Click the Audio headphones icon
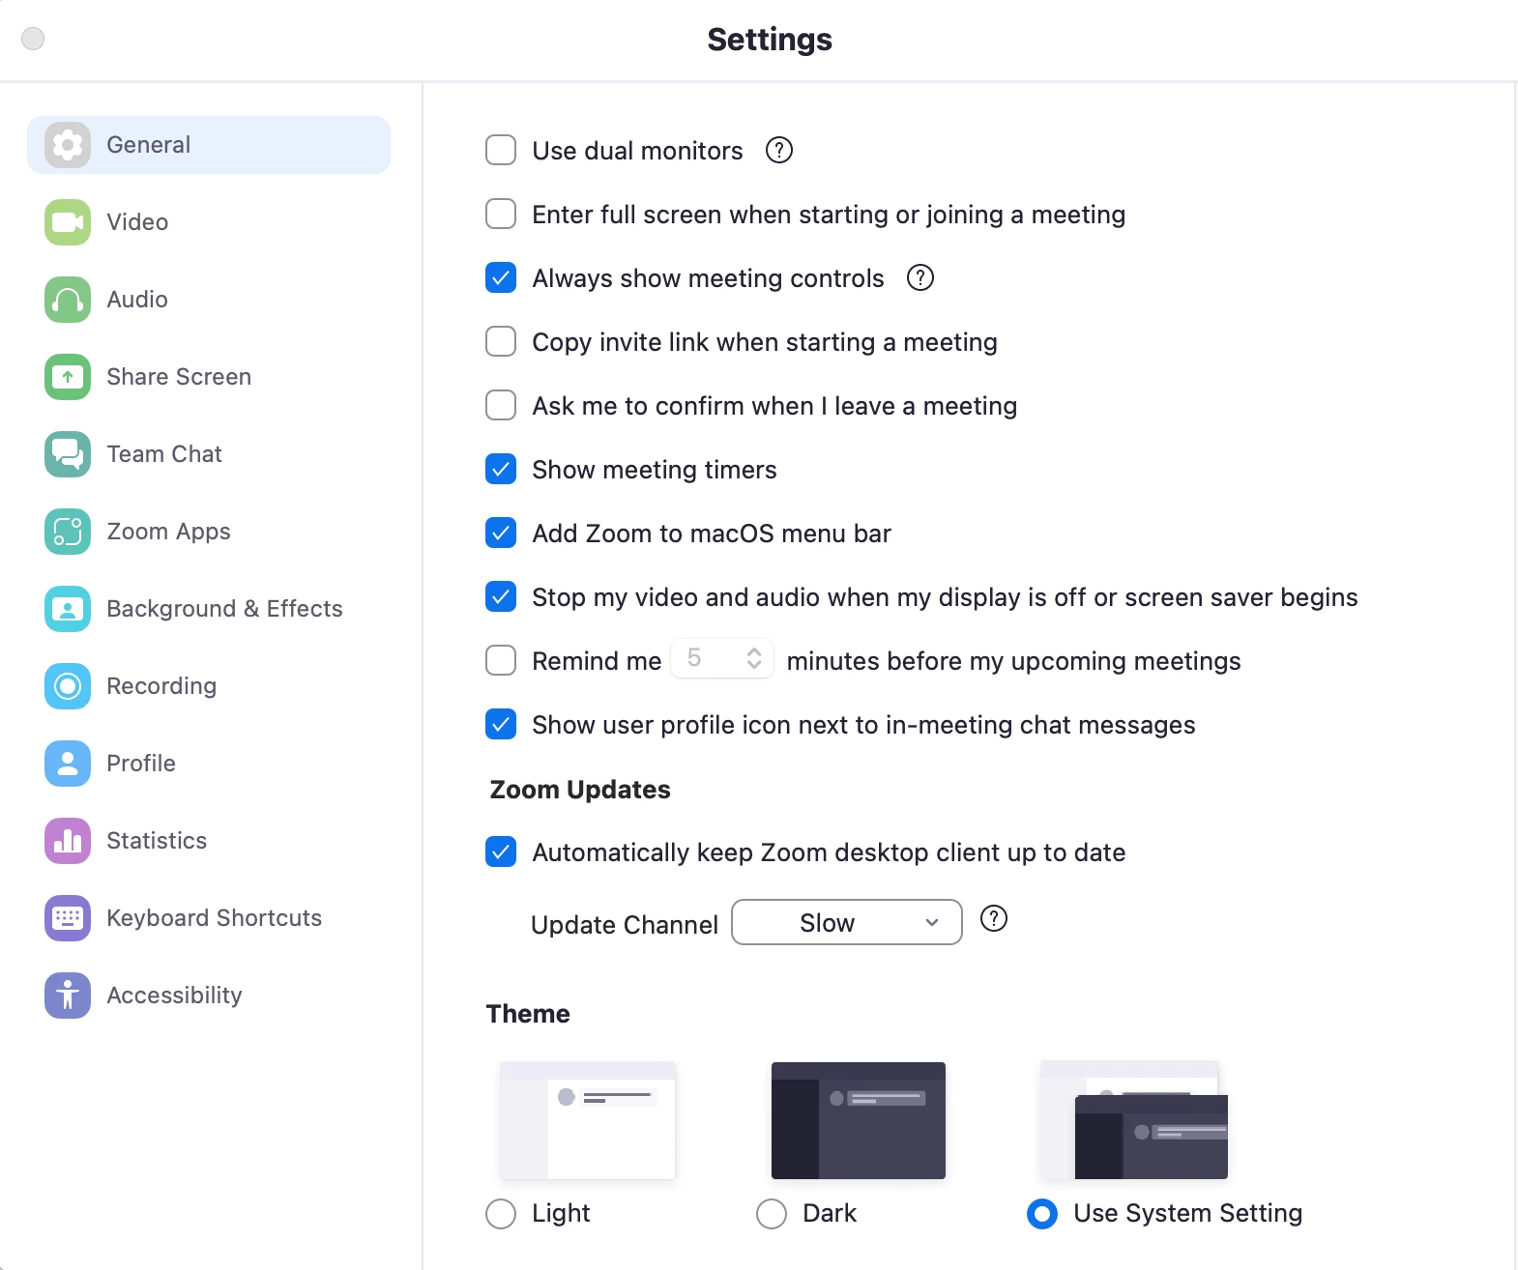This screenshot has width=1518, height=1270. click(68, 300)
